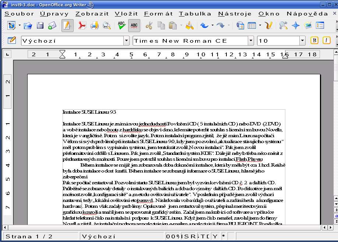Open the Okno menu
The image size is (338, 242).
pos(269,14)
